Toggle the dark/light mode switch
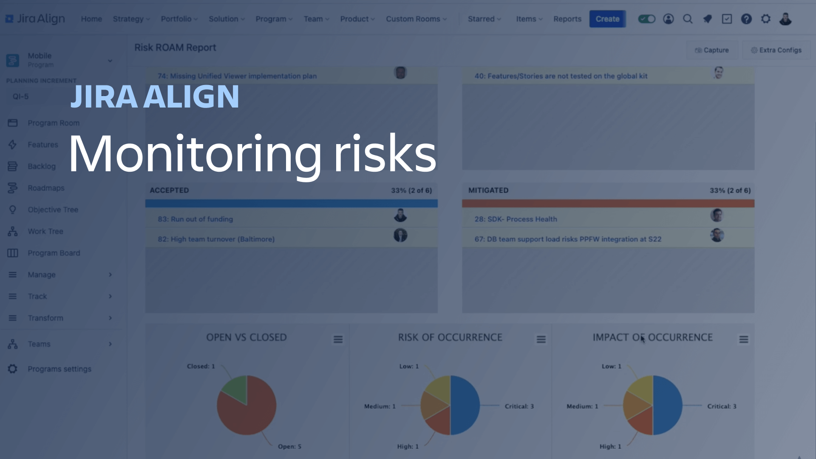The image size is (816, 459). 646,19
